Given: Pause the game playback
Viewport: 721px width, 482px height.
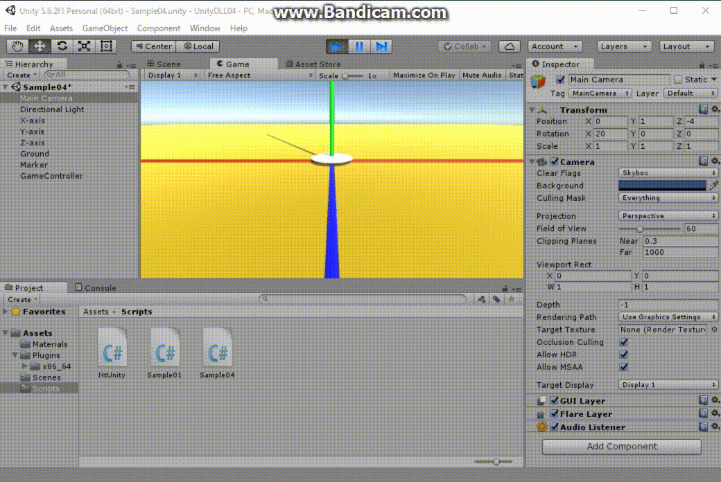Looking at the screenshot, I should (359, 46).
